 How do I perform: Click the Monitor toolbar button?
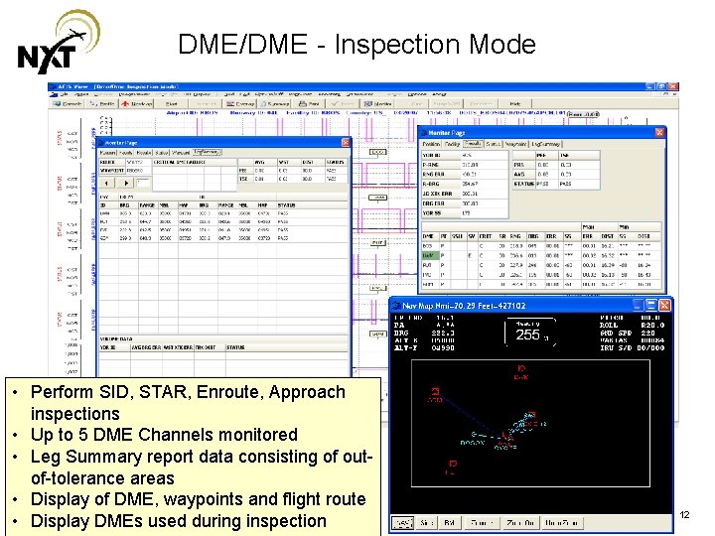378,104
